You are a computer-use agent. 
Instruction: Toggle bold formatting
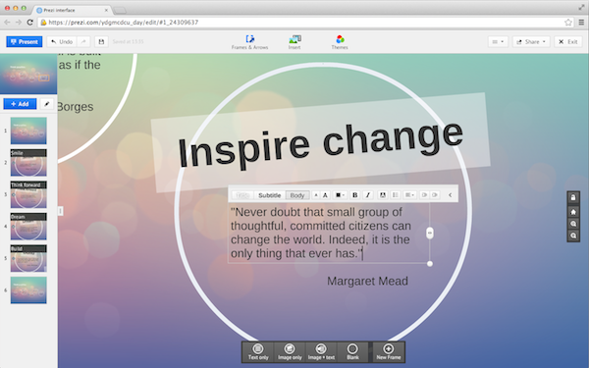(354, 195)
